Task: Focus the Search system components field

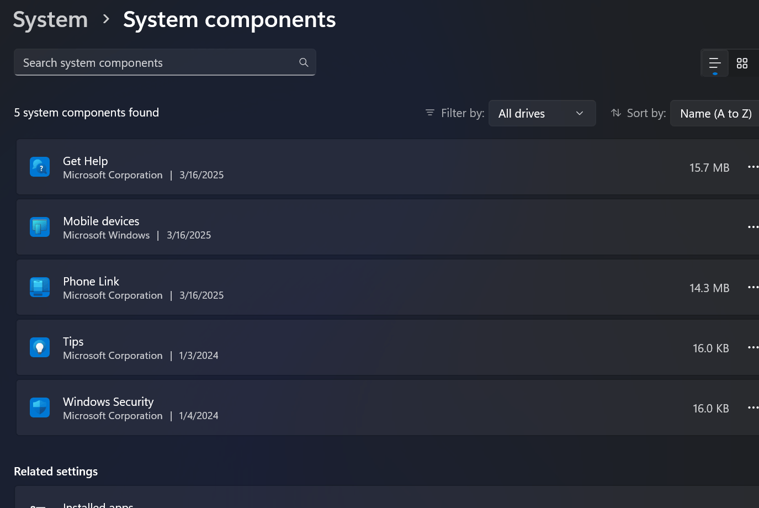Action: coord(165,62)
